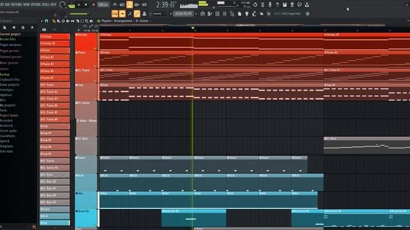Click the browser collapse back arrow icon

(13, 27)
